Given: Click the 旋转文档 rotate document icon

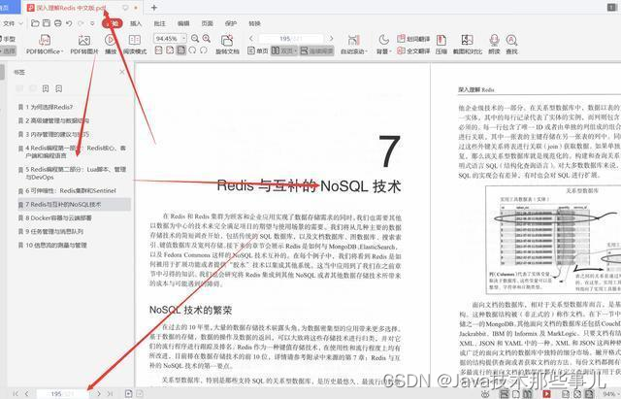Looking at the screenshot, I should [x=227, y=45].
